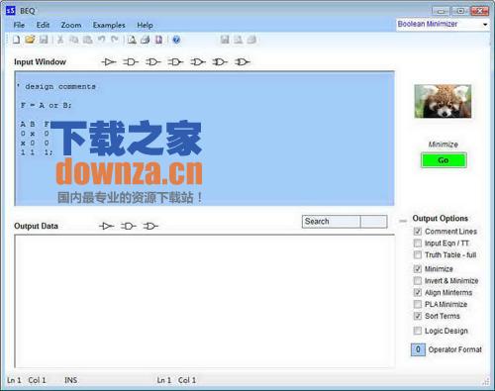Click the 'Output Data' label
Screen dimensions: 495x391
point(36,226)
